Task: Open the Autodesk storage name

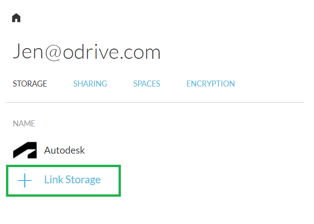Action: coord(64,150)
